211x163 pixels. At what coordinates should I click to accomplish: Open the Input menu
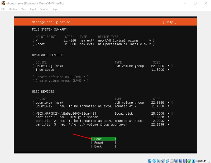pos(33,9)
